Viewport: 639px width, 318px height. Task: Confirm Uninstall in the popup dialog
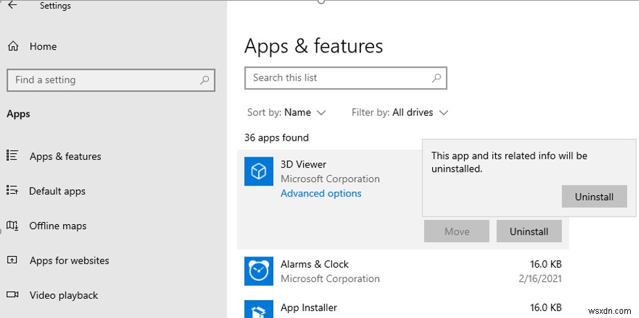[594, 197]
